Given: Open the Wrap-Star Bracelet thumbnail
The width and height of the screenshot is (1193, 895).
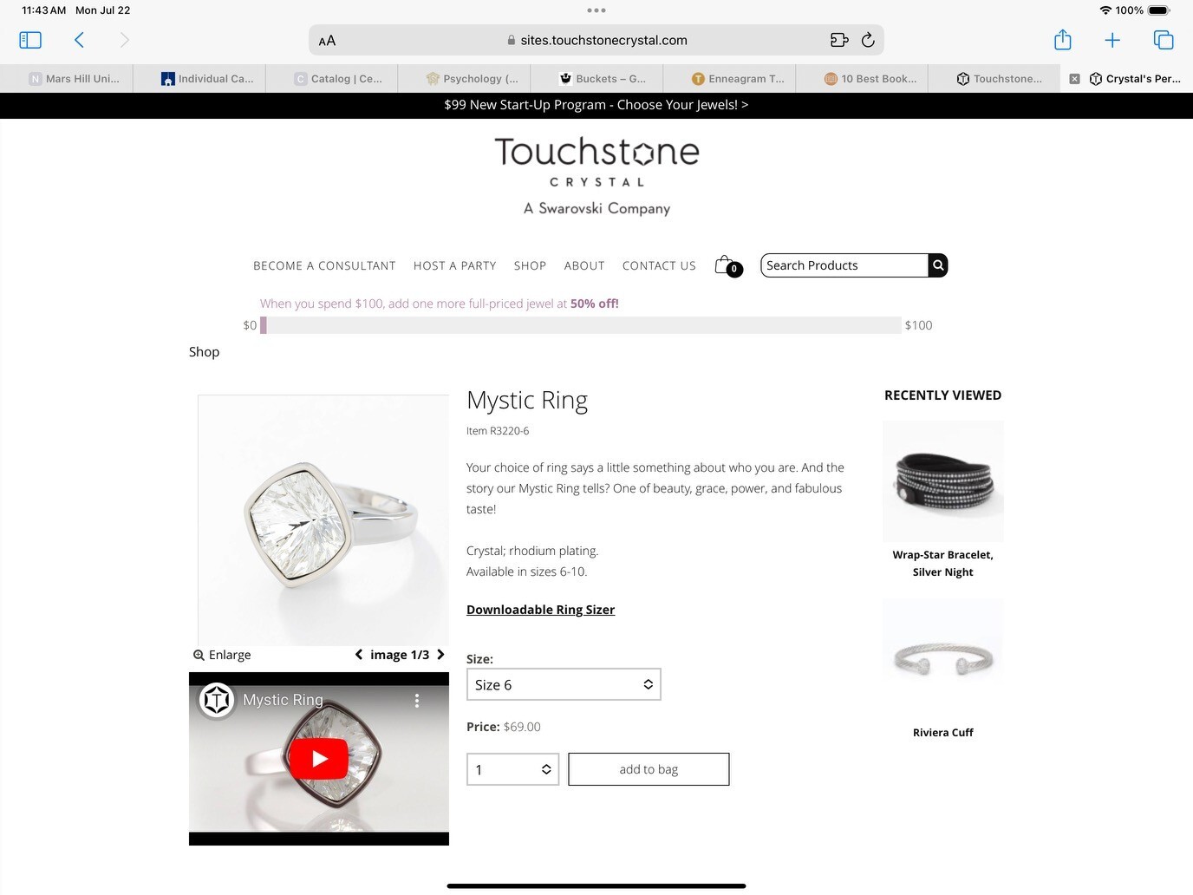Looking at the screenshot, I should (942, 480).
